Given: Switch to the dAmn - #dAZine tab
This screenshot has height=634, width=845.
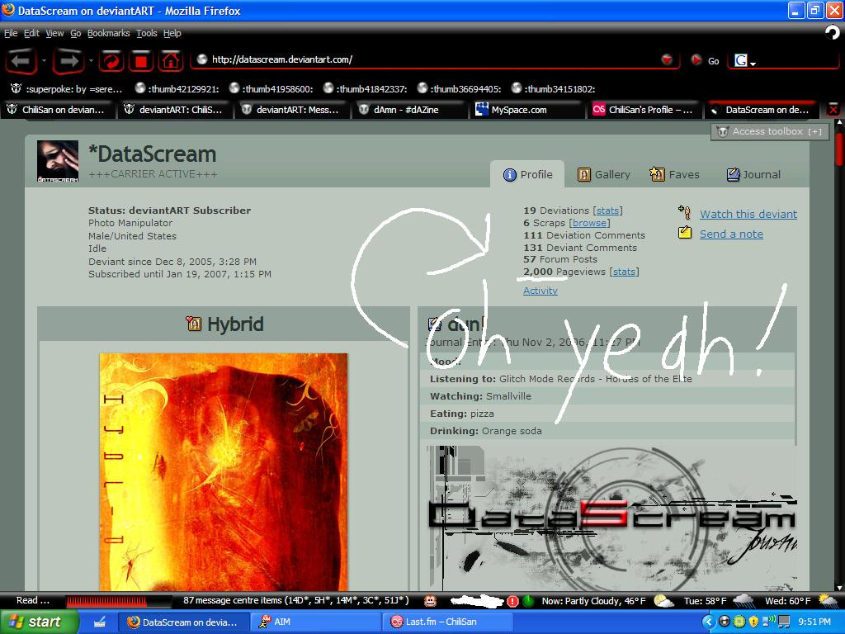Looking at the screenshot, I should click(x=411, y=110).
